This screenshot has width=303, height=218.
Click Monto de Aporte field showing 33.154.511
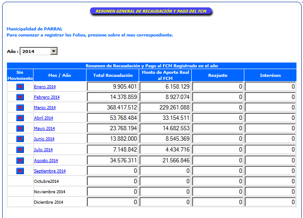point(165,118)
